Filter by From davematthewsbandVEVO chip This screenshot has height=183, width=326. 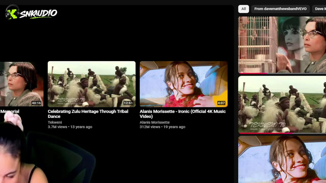[x=280, y=9]
